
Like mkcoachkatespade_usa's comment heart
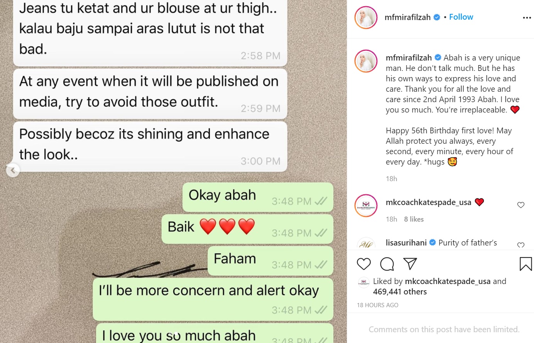tap(521, 205)
